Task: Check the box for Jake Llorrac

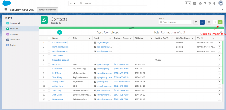Action: (x=49, y=56)
